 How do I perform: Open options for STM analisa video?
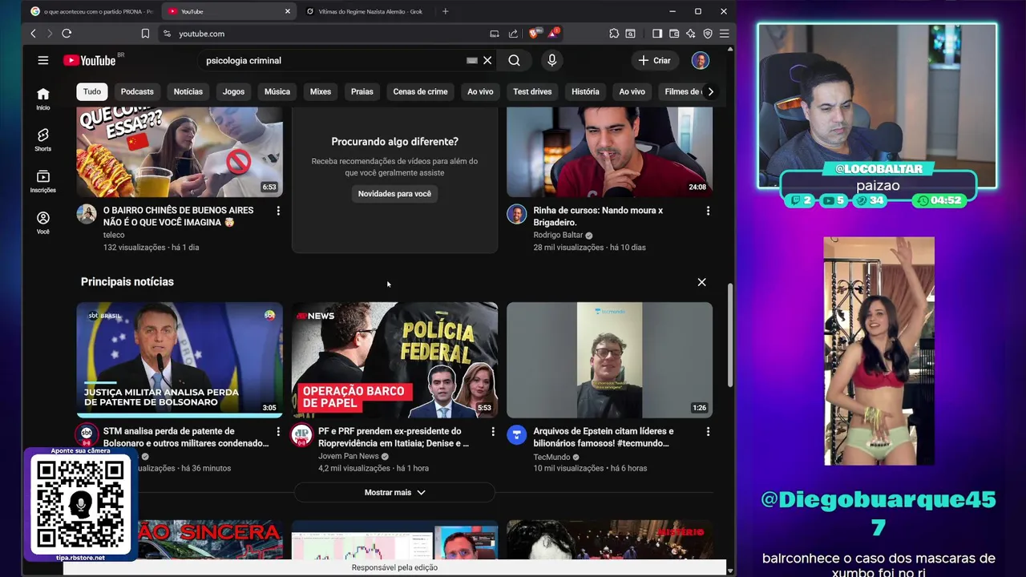tap(278, 432)
